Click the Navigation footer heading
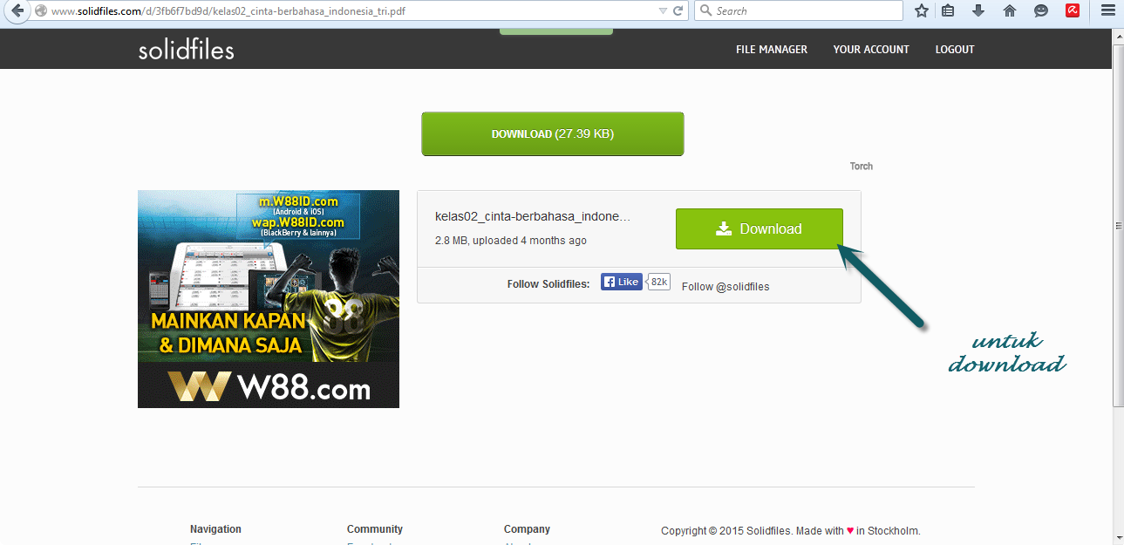Image resolution: width=1124 pixels, height=545 pixels. click(x=215, y=529)
